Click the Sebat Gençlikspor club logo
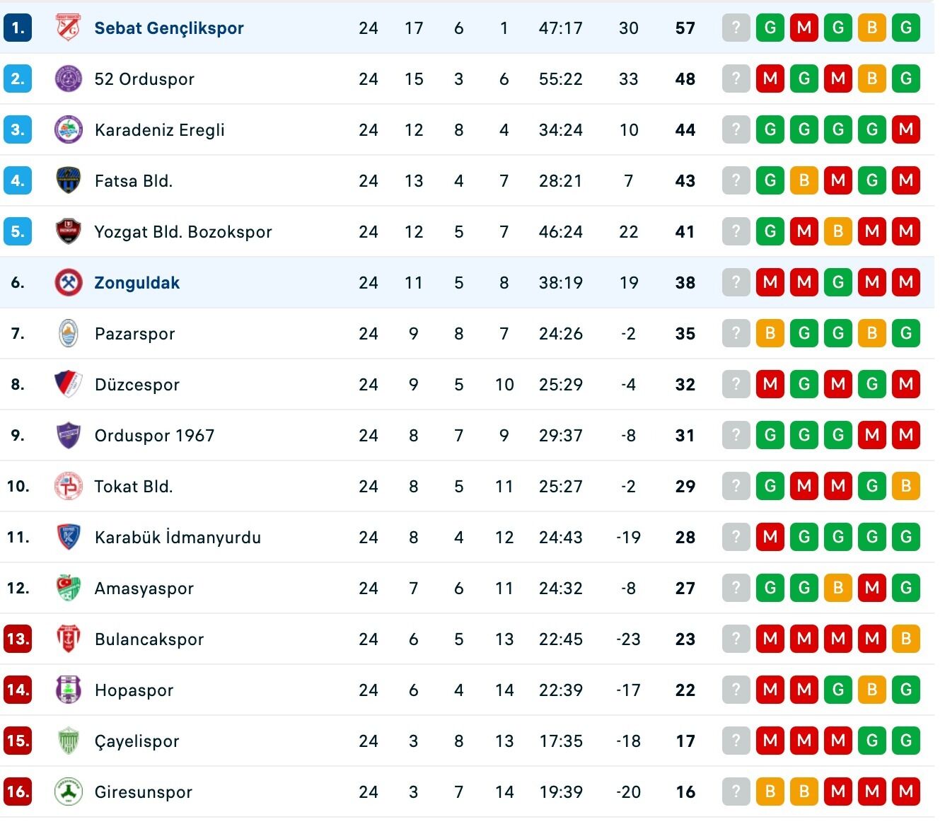This screenshot has height=829, width=945. pyautogui.click(x=69, y=28)
